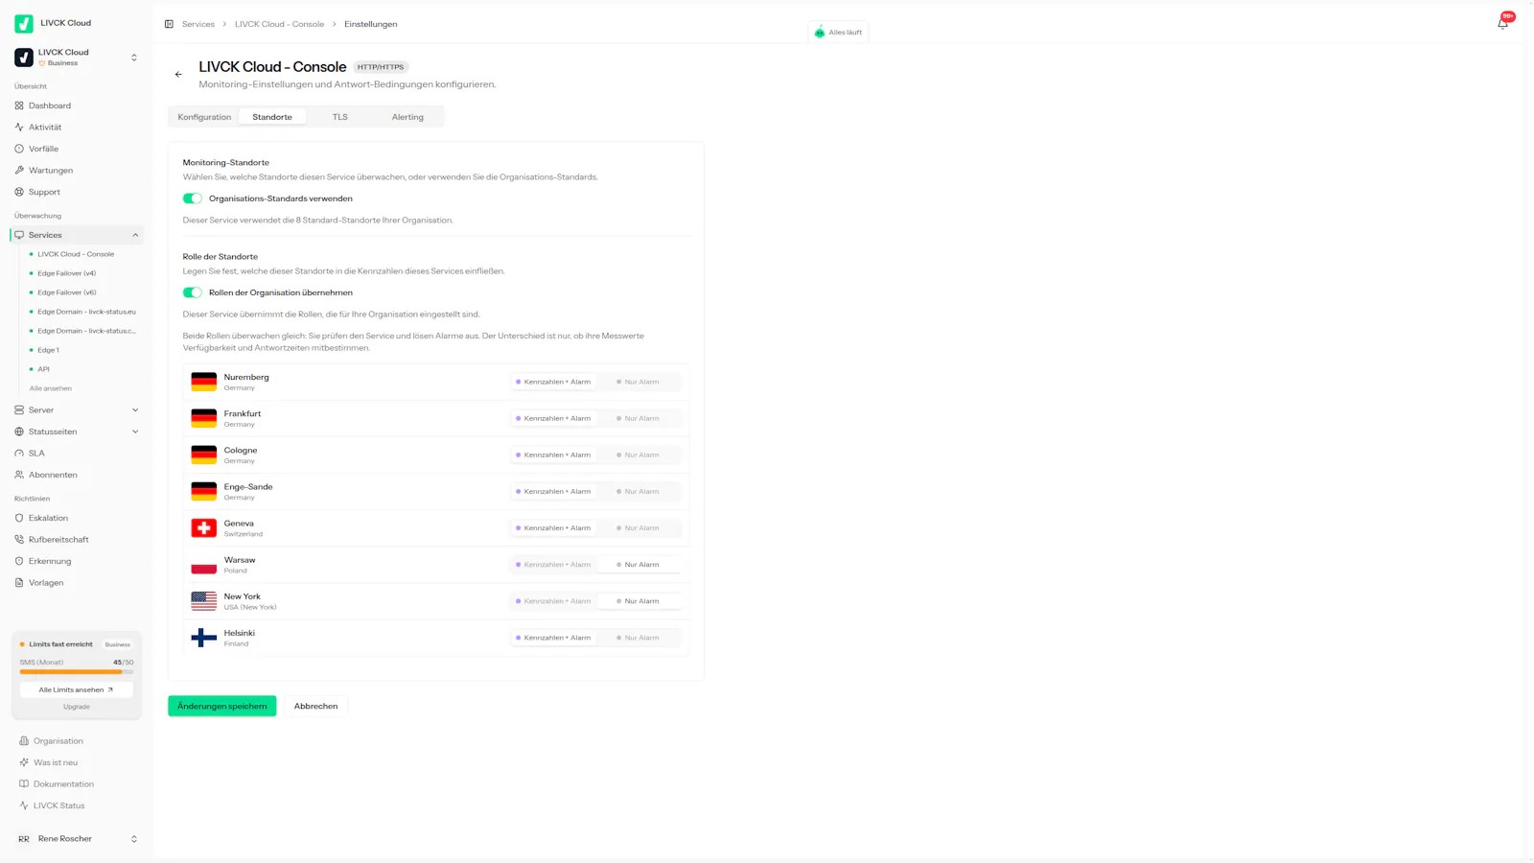Open the SLA page
This screenshot has width=1534, height=863.
77,453
